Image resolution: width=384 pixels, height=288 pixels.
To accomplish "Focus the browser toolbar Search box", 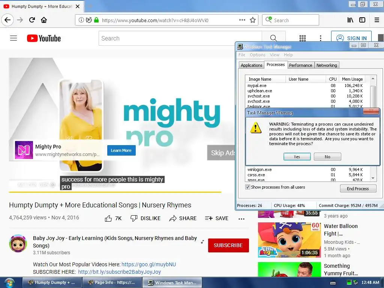I will click(291, 20).
